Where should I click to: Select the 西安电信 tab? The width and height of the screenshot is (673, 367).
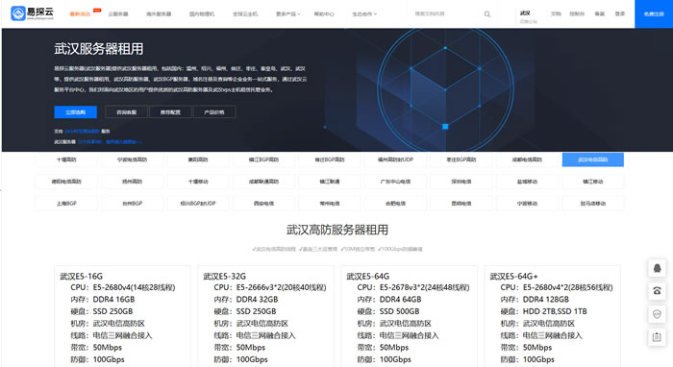264,204
